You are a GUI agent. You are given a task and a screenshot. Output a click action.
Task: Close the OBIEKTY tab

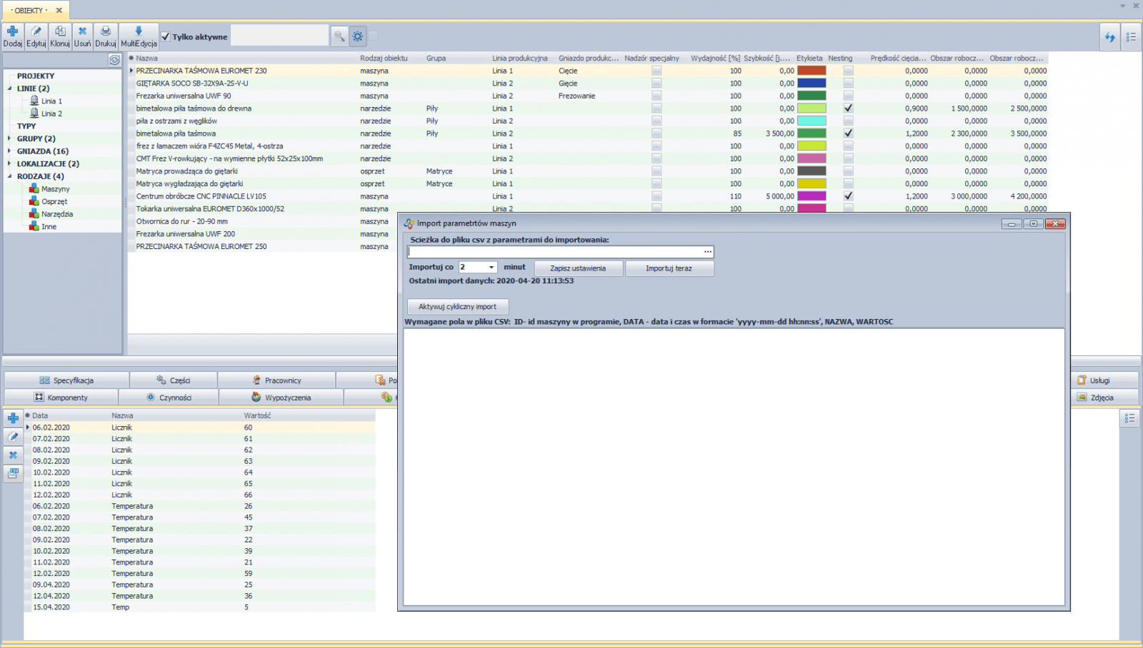[x=59, y=10]
